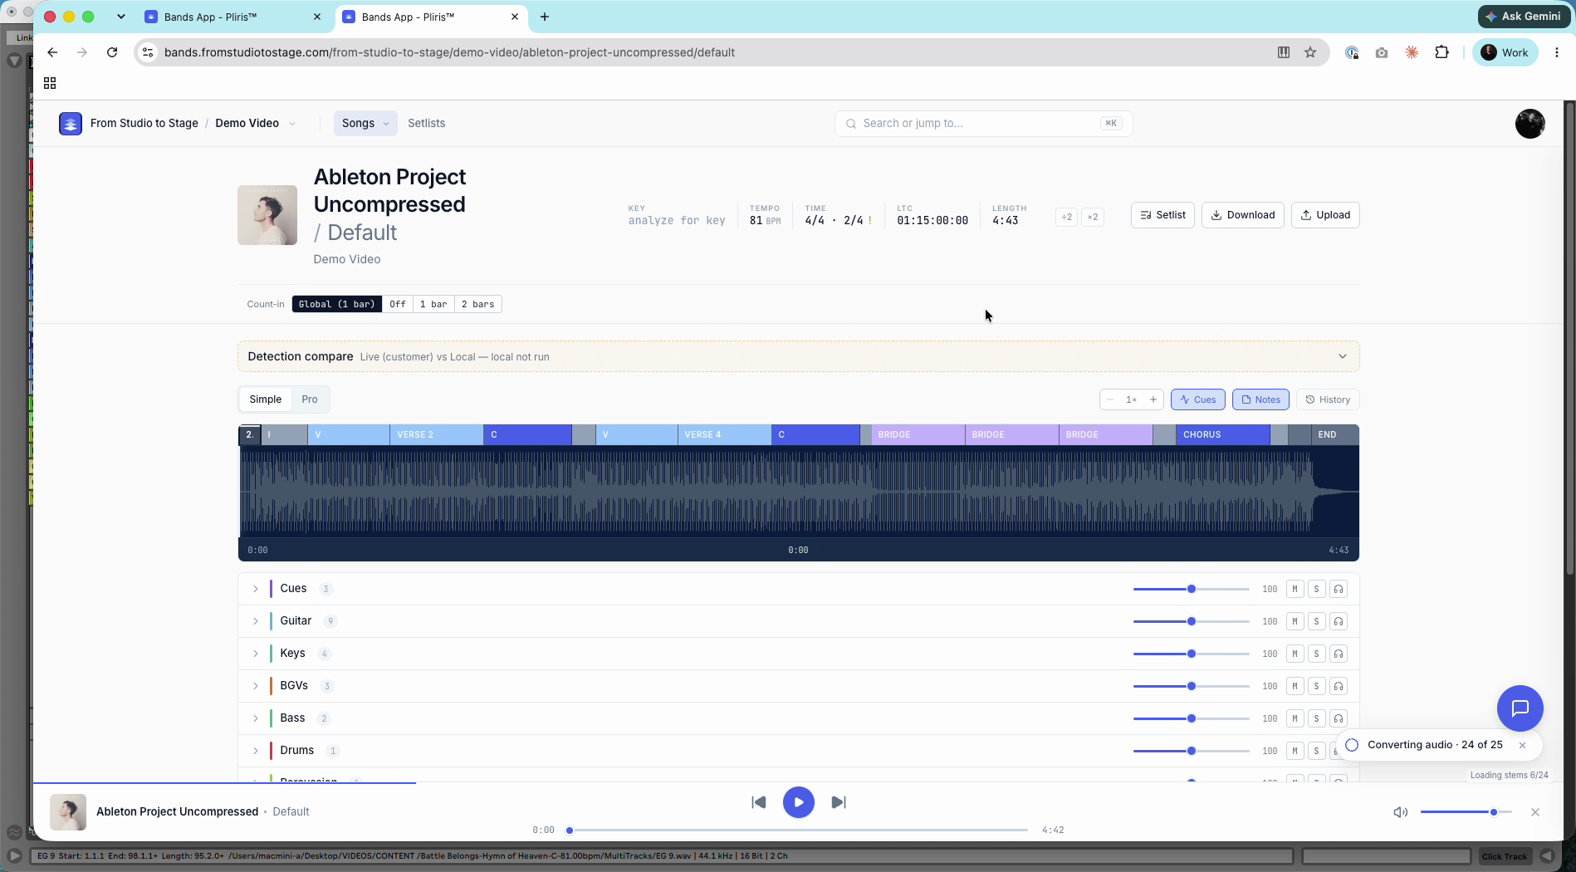This screenshot has height=872, width=1576.
Task: Click the Ask Gemini button
Action: pyautogui.click(x=1524, y=16)
